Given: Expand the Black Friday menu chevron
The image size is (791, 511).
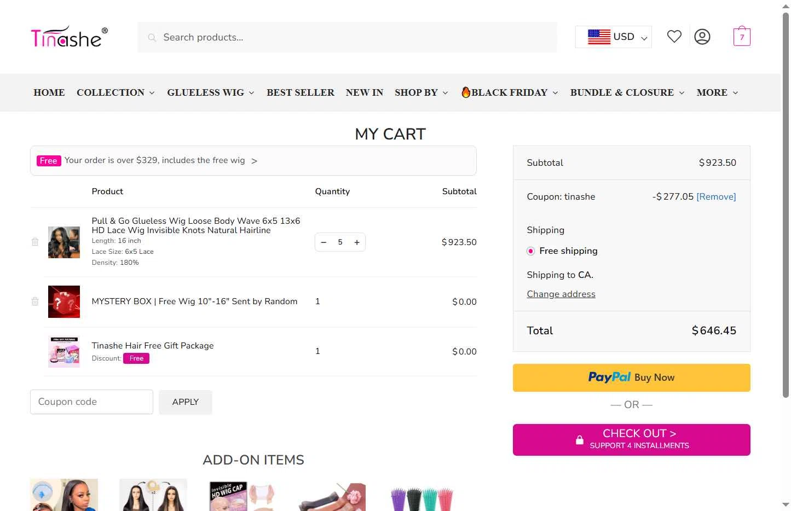Looking at the screenshot, I should (x=556, y=93).
